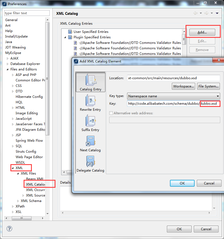Click the Add... button

click(x=202, y=32)
